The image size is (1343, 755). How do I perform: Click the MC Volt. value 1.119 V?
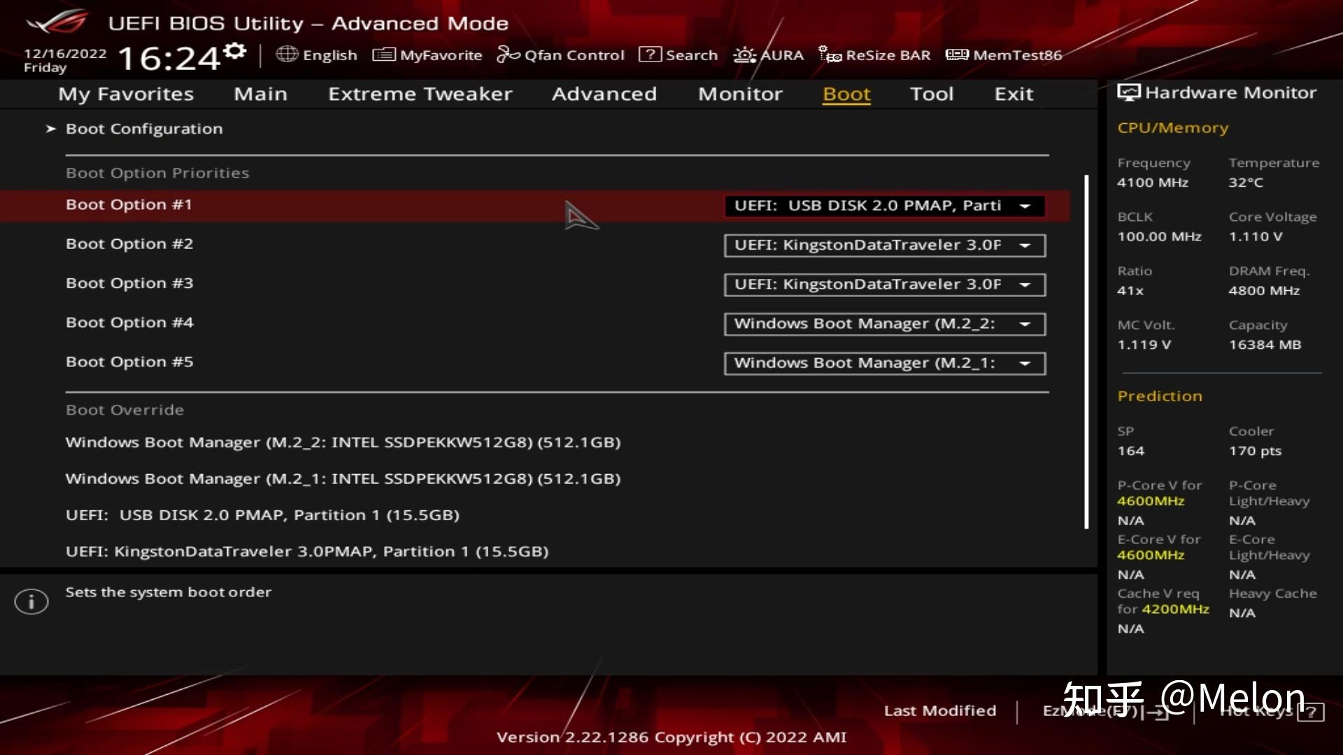(x=1144, y=345)
